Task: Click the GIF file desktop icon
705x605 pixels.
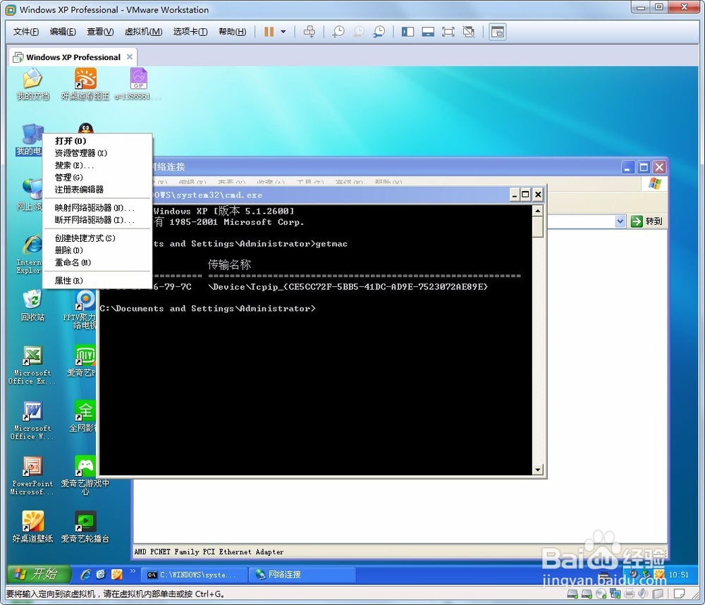Action: (x=138, y=84)
